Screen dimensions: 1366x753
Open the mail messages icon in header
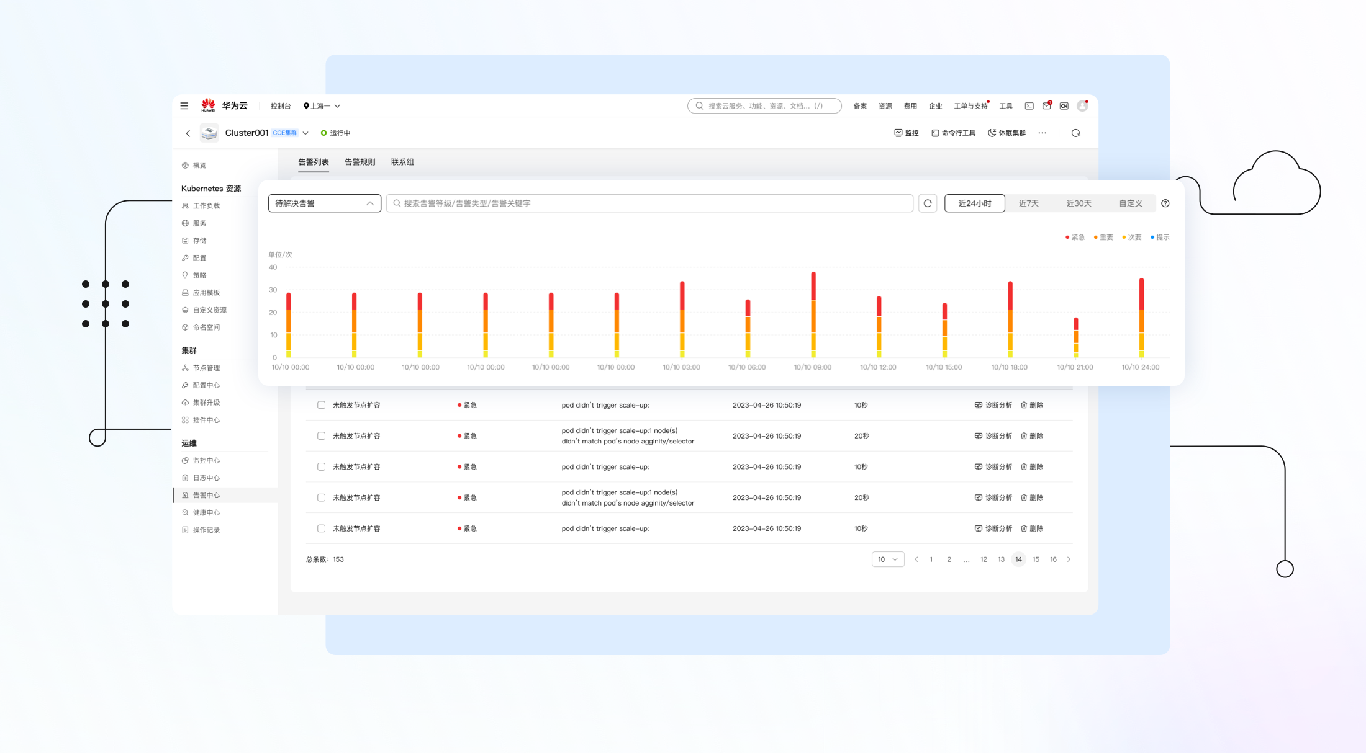tap(1046, 106)
